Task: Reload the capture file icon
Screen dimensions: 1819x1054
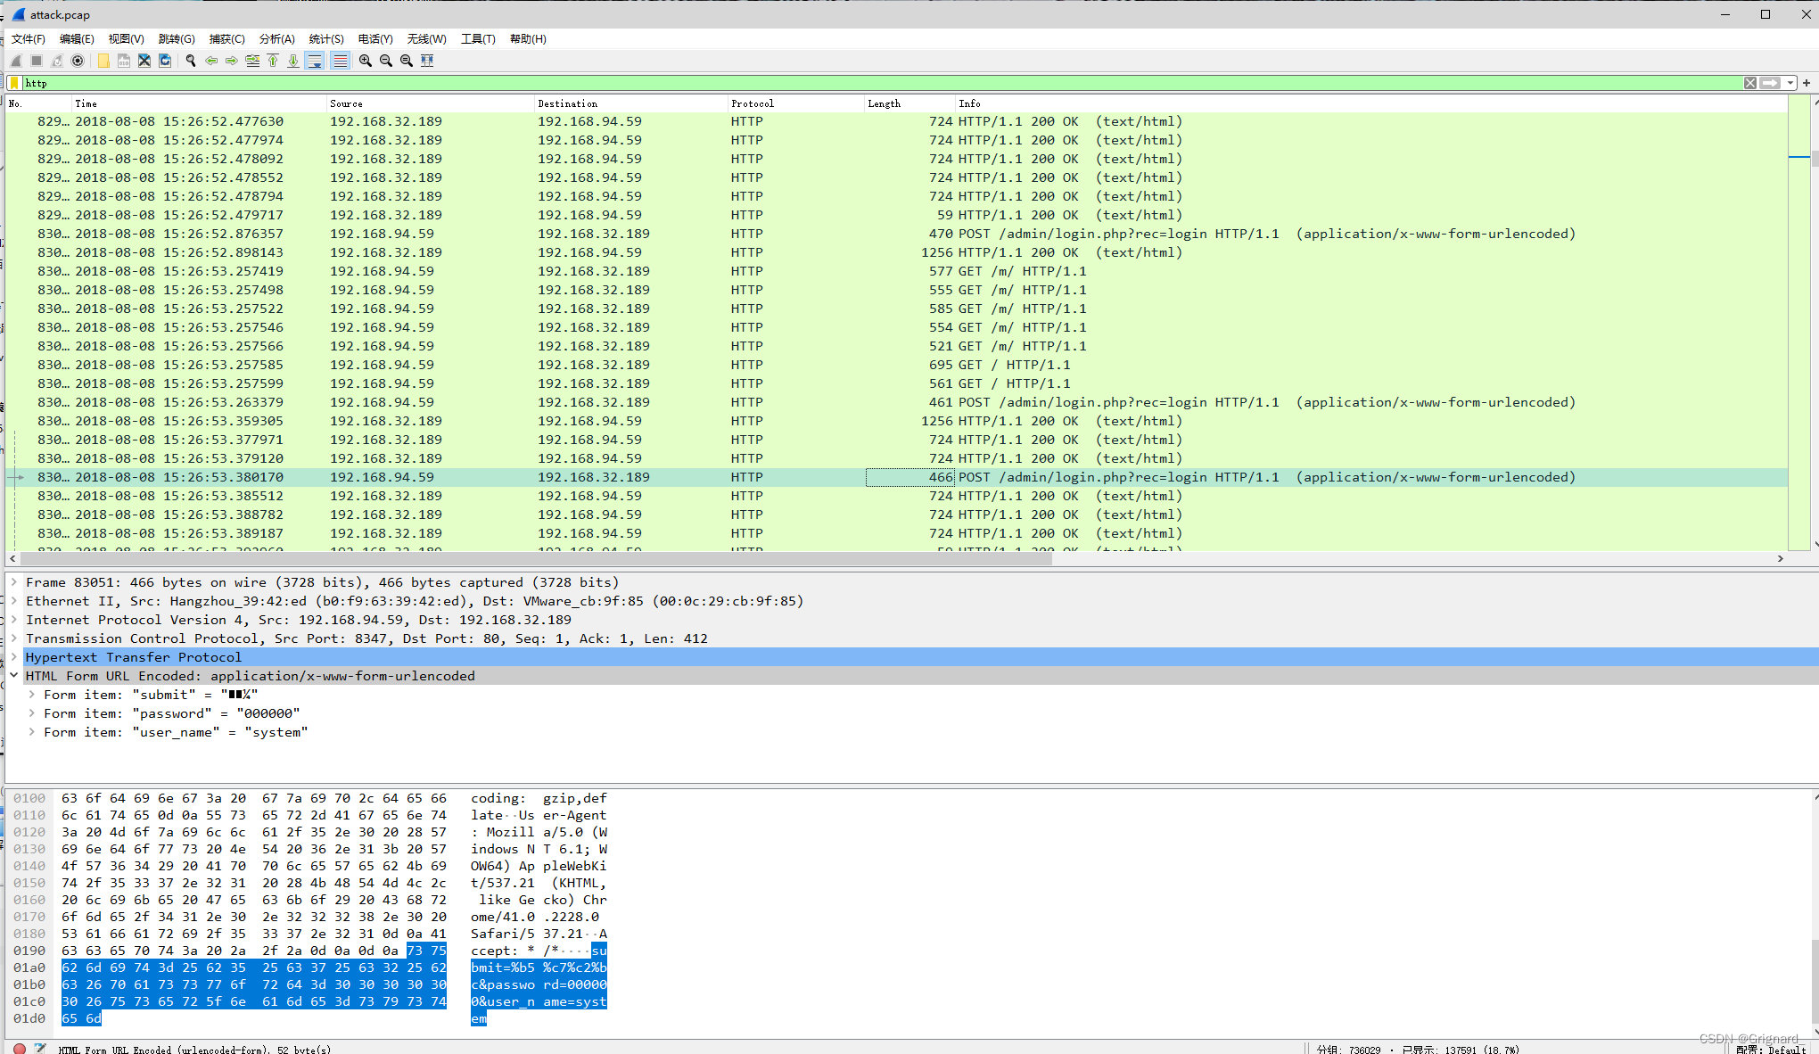Action: click(x=165, y=61)
